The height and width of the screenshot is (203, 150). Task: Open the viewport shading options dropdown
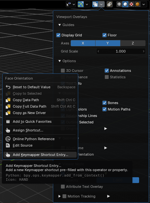[144, 5]
